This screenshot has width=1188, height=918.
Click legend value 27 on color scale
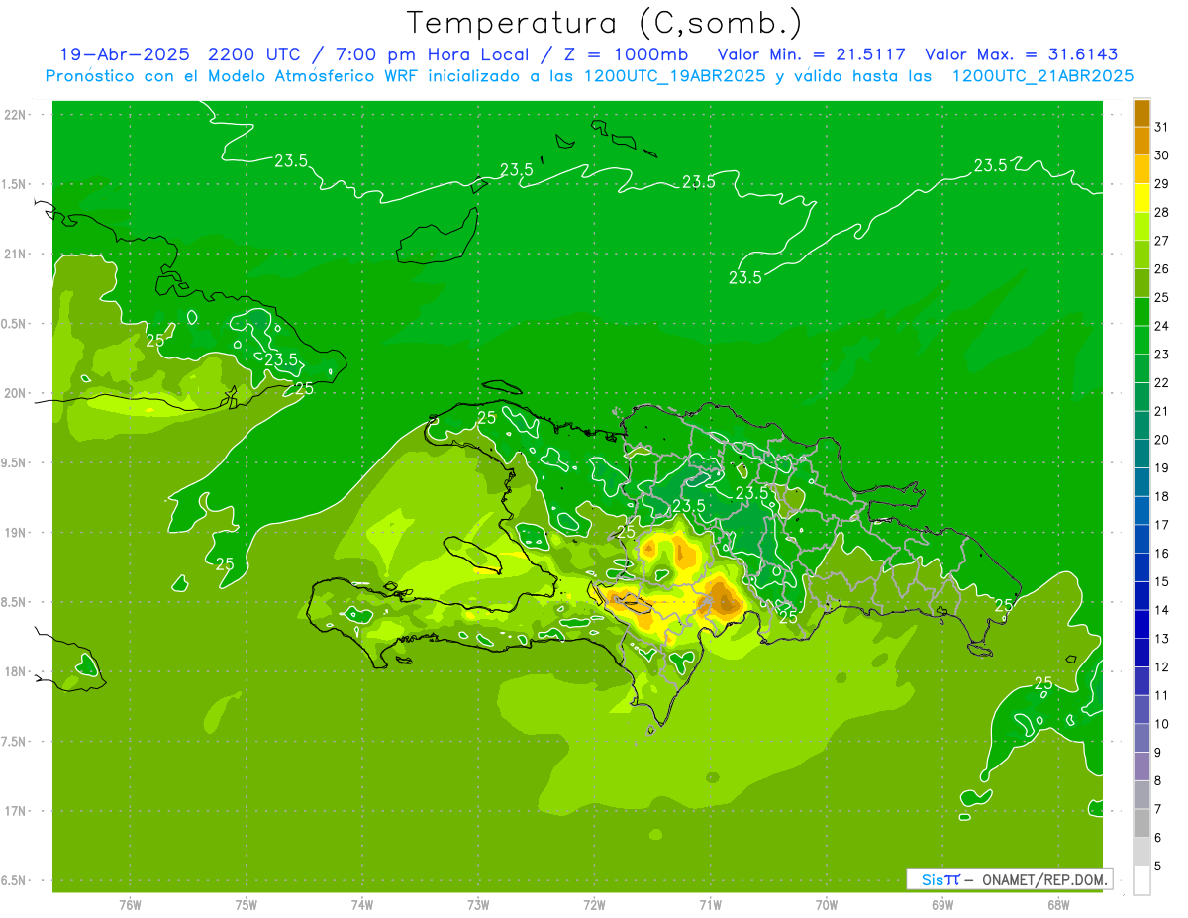pos(1161,241)
